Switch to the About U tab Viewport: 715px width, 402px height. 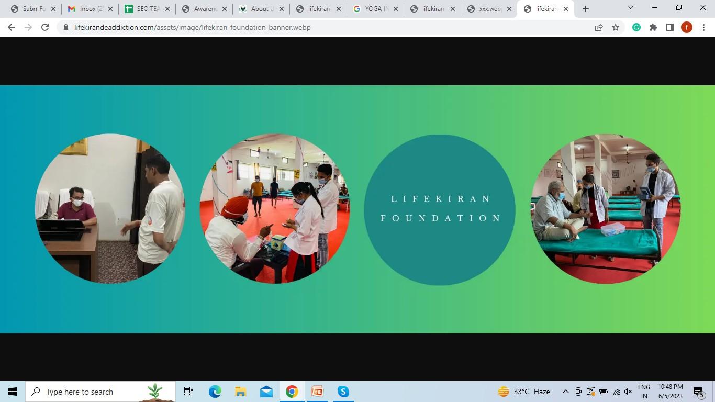[x=261, y=9]
